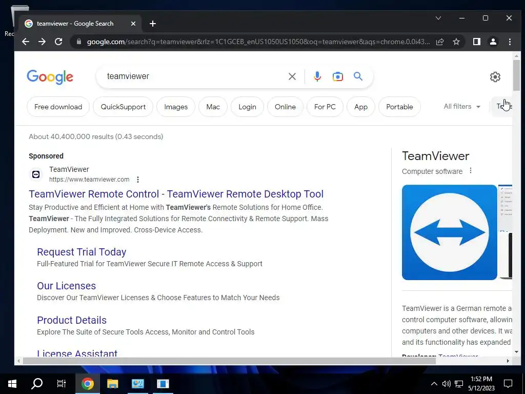Switch to Images results

tap(176, 107)
